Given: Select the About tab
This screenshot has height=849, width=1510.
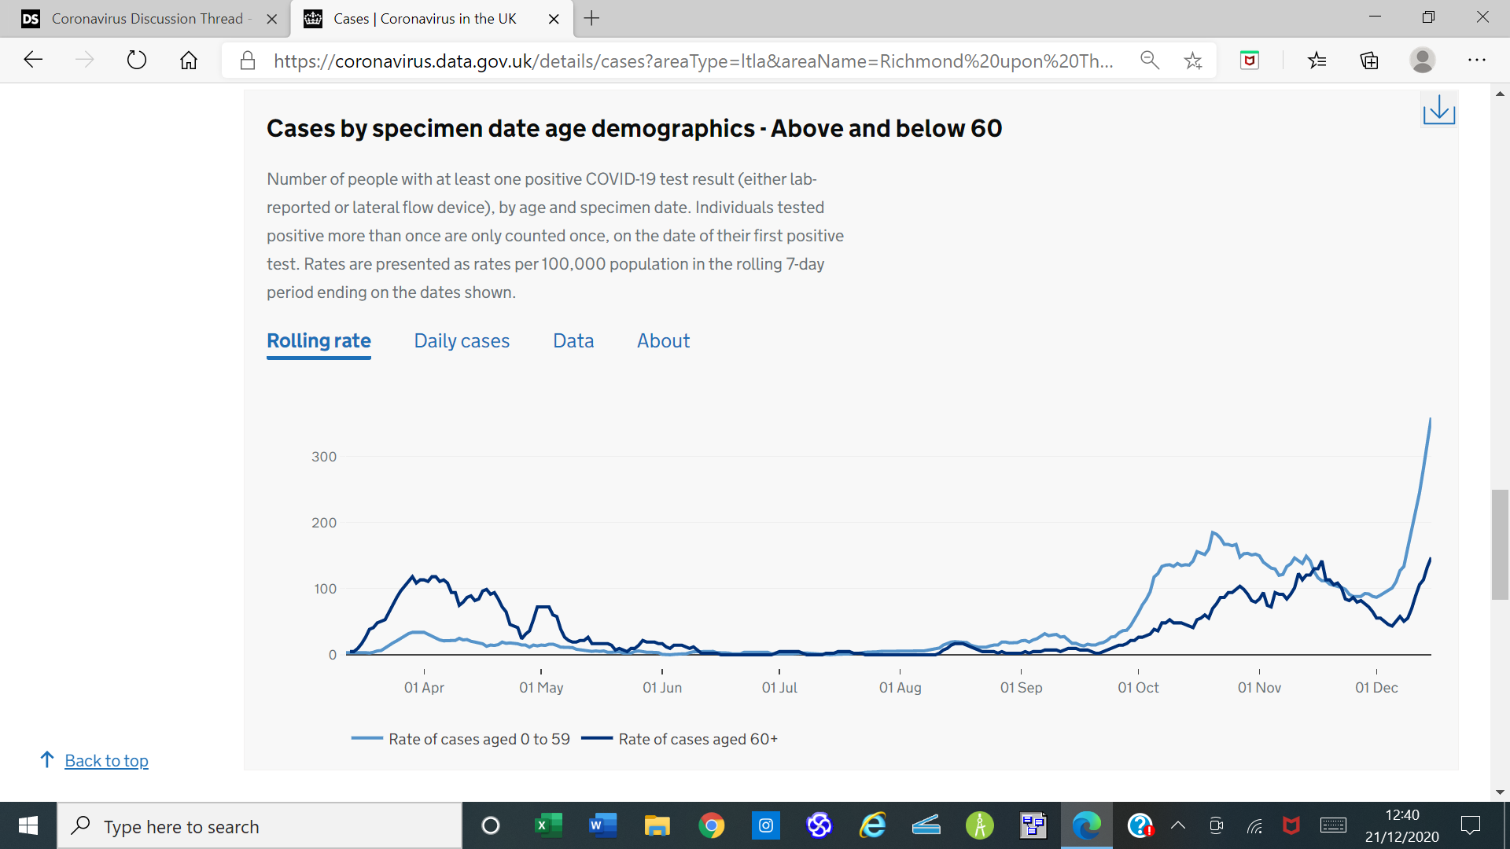Looking at the screenshot, I should tap(663, 341).
